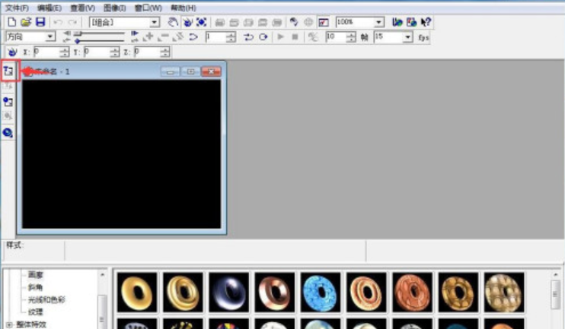This screenshot has height=329, width=565.
Task: Toggle the Loop mode icon
Action: [x=263, y=37]
